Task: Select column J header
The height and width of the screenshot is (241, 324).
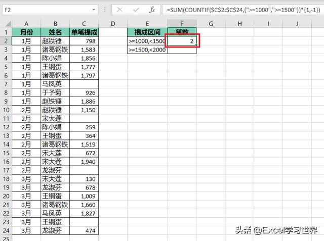Action: (297, 24)
